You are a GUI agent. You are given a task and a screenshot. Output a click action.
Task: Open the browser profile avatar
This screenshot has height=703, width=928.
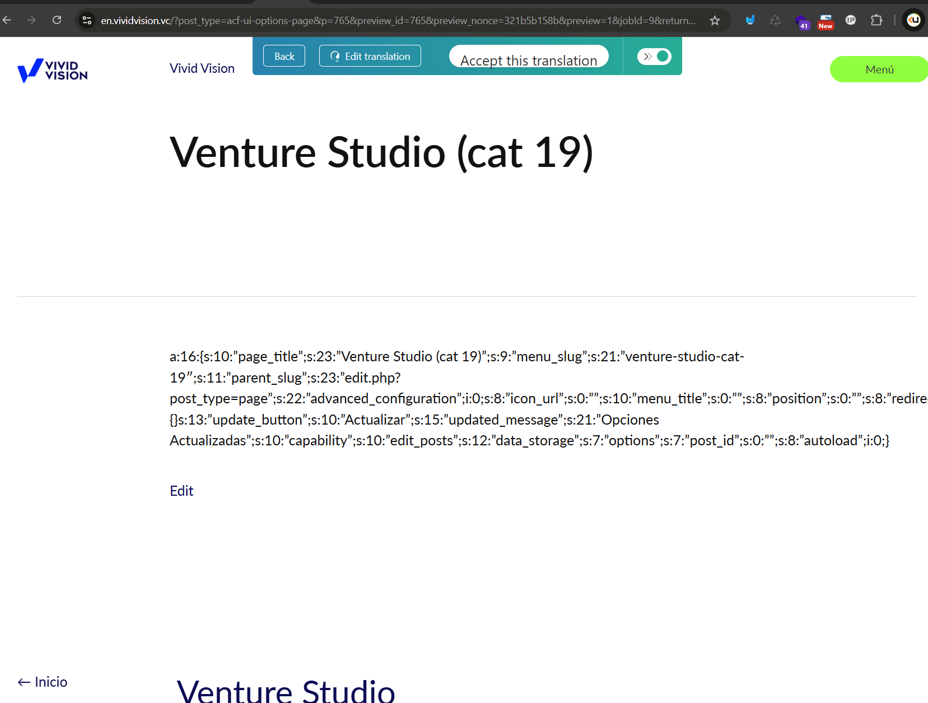coord(913,20)
